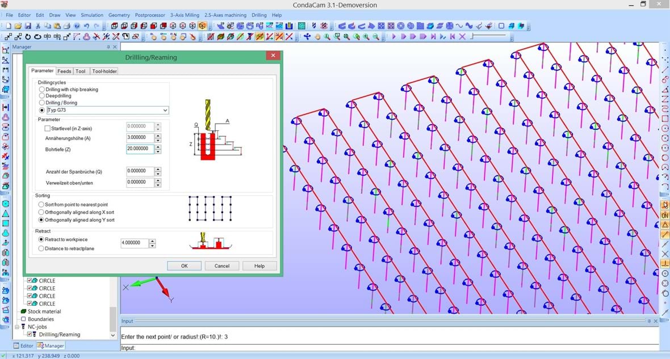Switch to the Tool tab

point(80,71)
